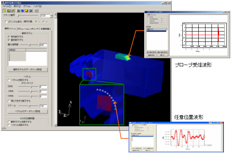Viewport: 231px width, 154px height.
Task: Click the yellow rotate view toolbar icon
Action: point(5,11)
